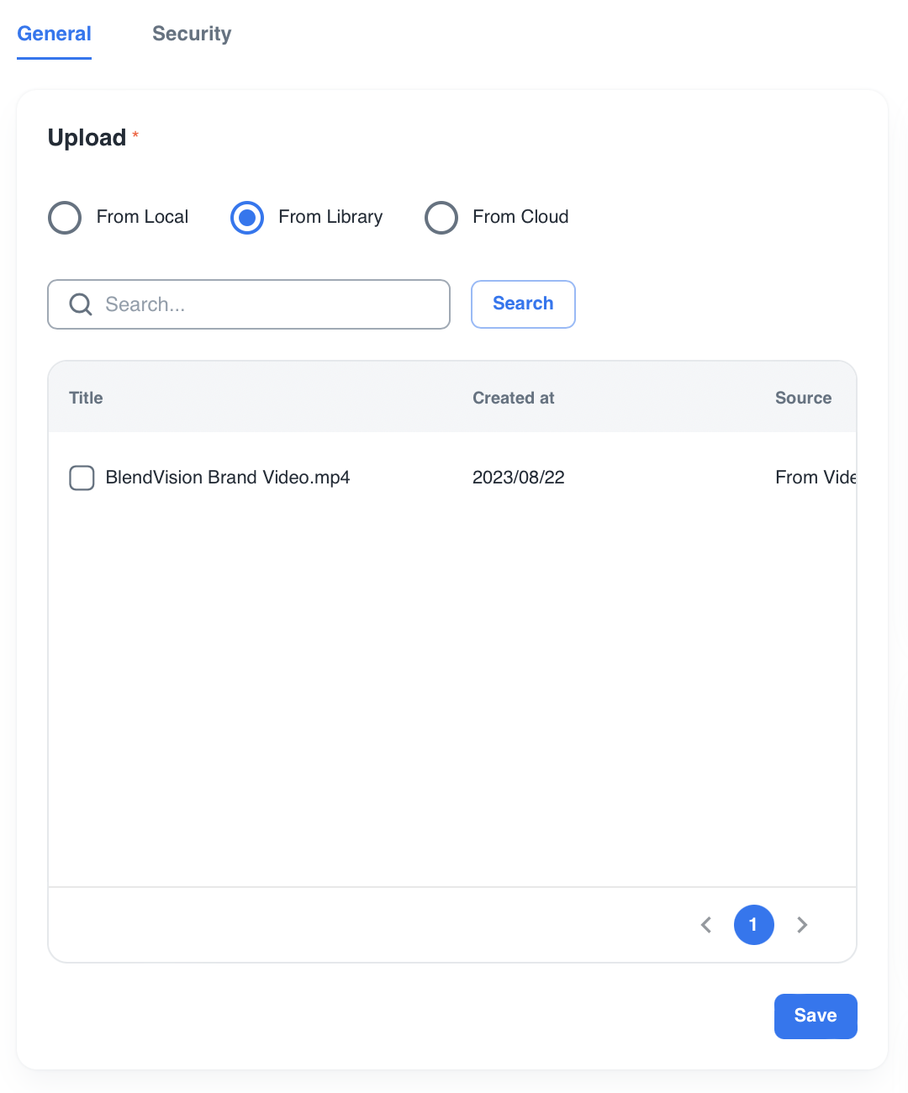Click the BlendVision Brand Video.mp4 title
Screen dimensions: 908x1093
[x=227, y=478]
